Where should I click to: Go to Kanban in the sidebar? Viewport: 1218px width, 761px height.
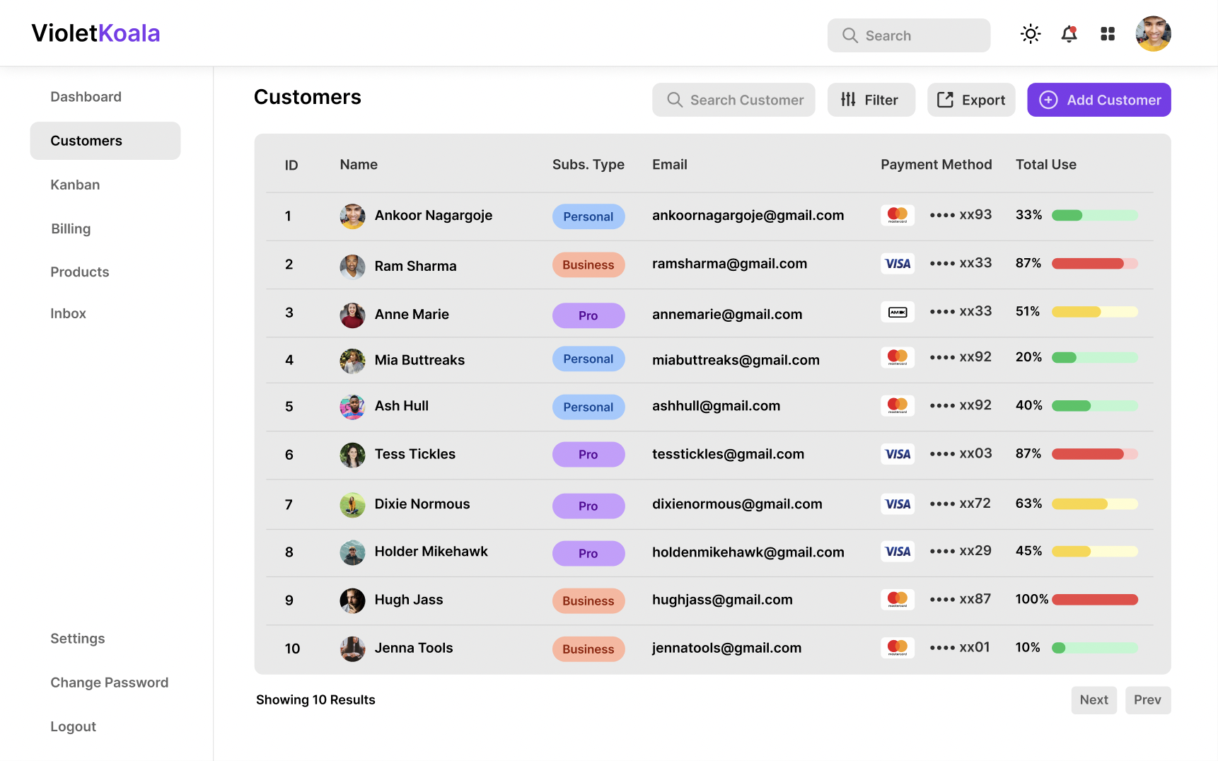(75, 185)
